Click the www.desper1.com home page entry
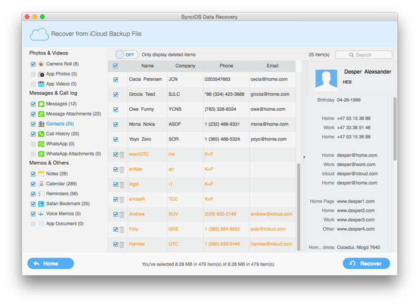 click(356, 202)
